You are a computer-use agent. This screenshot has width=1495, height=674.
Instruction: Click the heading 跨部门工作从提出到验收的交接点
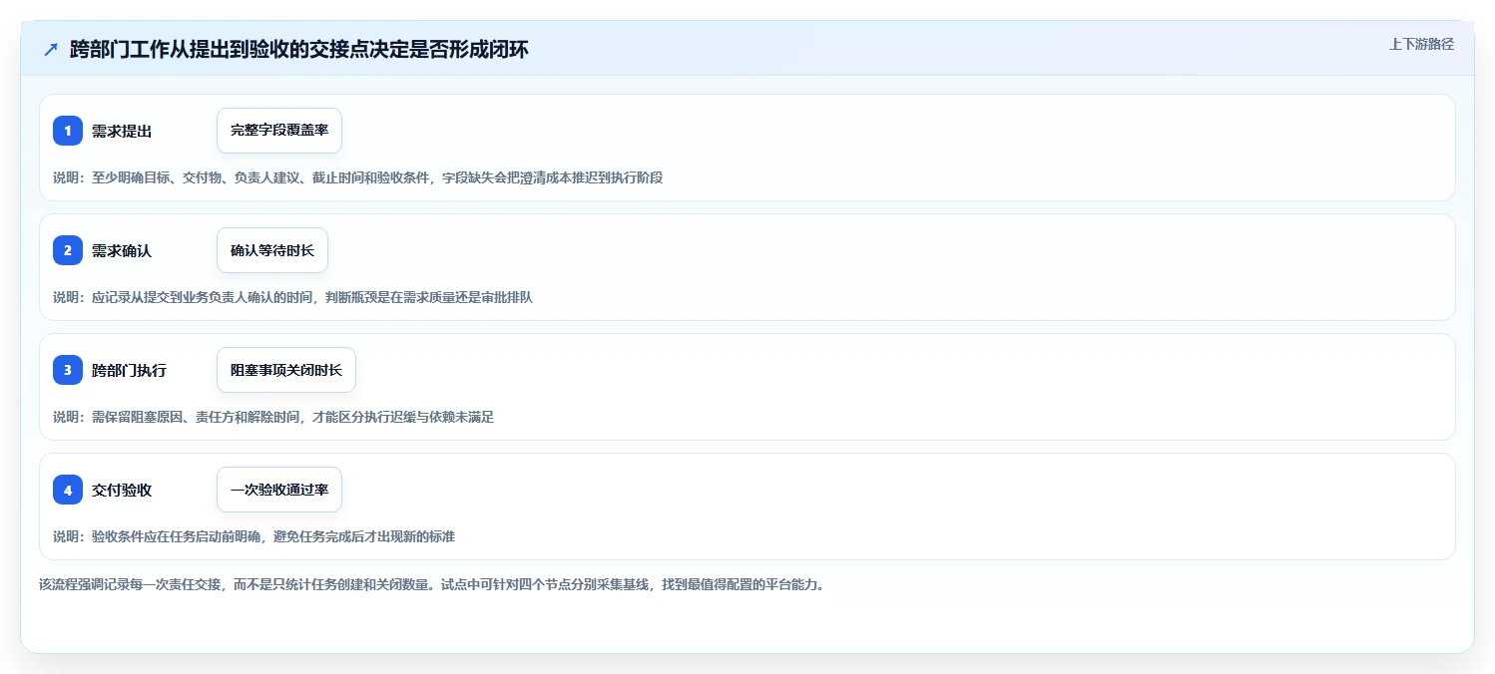(299, 50)
